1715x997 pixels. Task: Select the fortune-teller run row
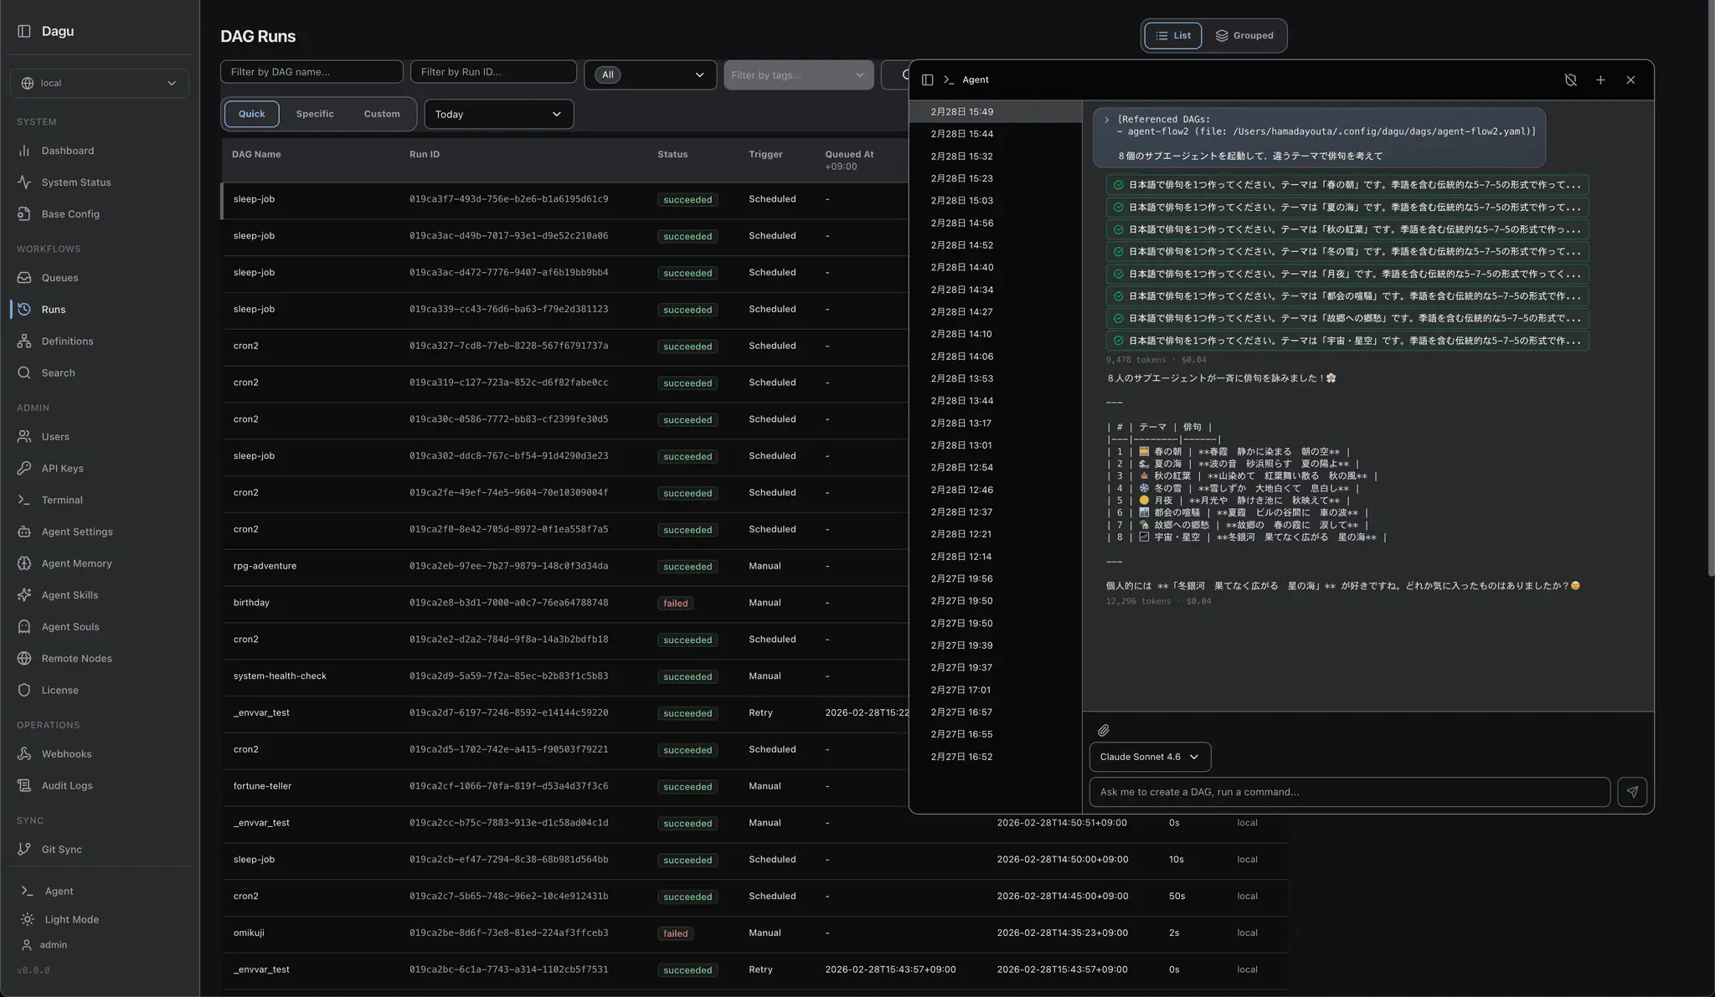pos(565,787)
